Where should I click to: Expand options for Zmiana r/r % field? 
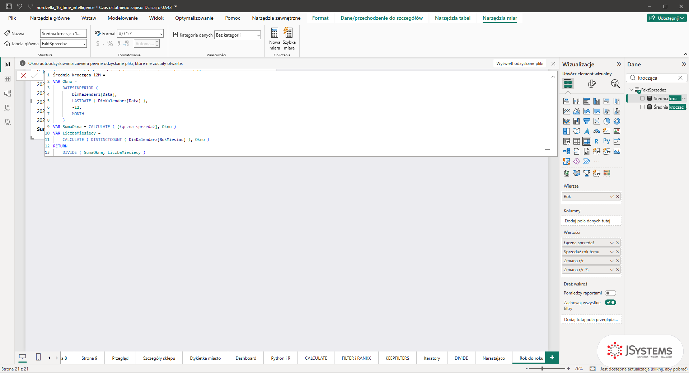pyautogui.click(x=612, y=270)
